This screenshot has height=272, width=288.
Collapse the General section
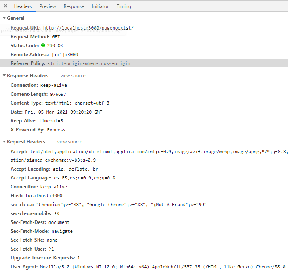coord(4,18)
